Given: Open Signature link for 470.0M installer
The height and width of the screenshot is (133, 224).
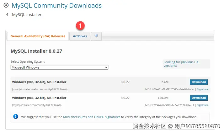Looking at the screenshot, I should [x=203, y=105].
